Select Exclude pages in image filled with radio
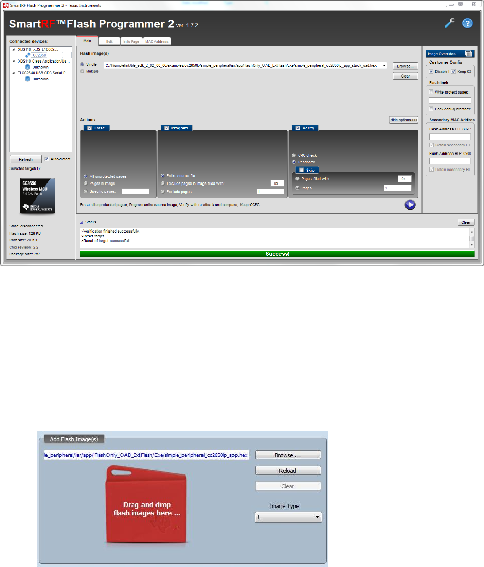Image resolution: width=484 pixels, height=567 pixels. tap(163, 183)
